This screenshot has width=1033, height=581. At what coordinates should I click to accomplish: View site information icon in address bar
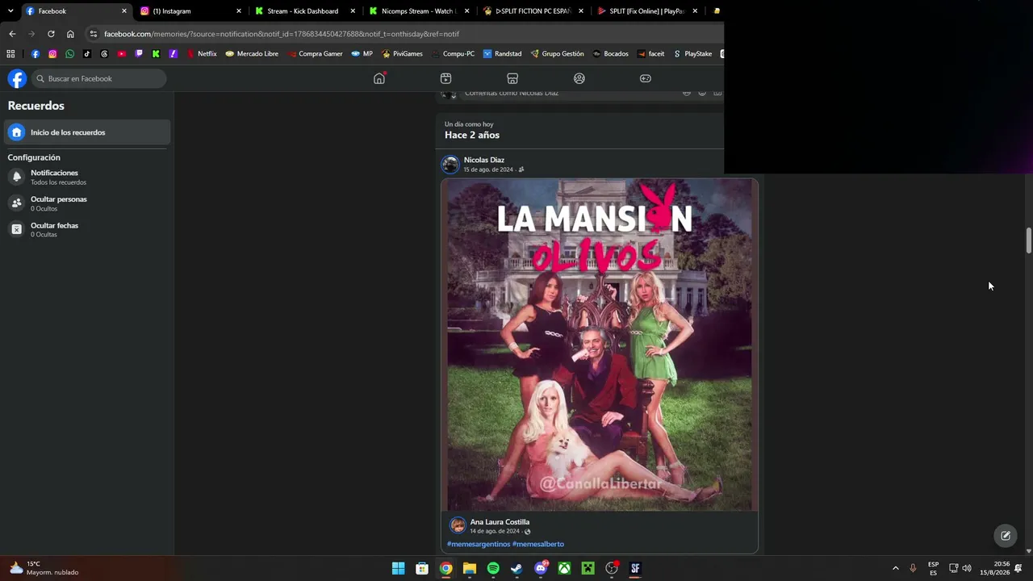[94, 34]
